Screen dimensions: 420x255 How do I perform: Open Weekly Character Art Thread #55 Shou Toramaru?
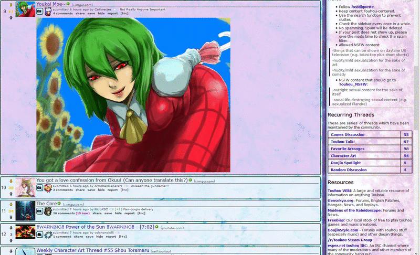[93, 250]
